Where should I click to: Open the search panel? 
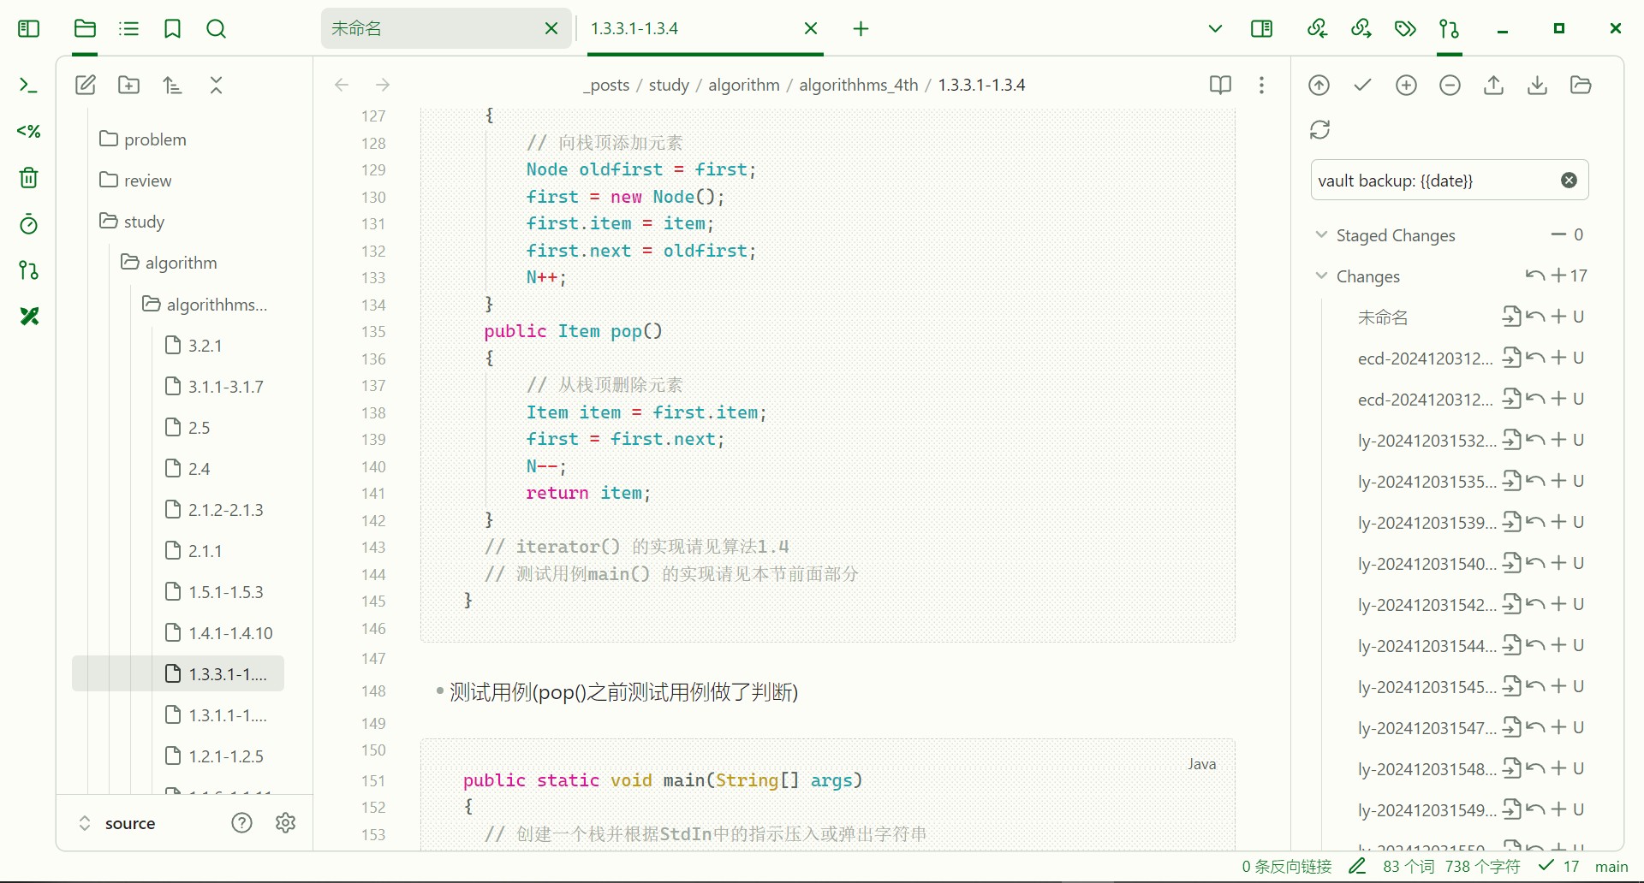pos(217,29)
